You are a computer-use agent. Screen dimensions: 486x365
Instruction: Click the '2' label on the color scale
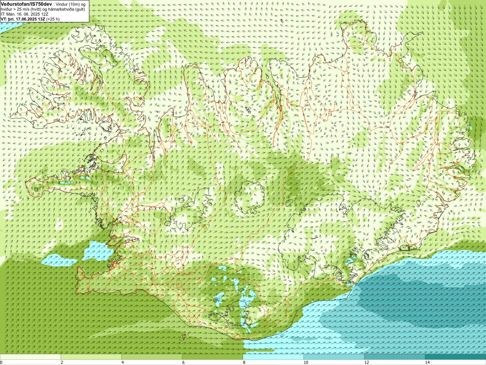(62, 362)
